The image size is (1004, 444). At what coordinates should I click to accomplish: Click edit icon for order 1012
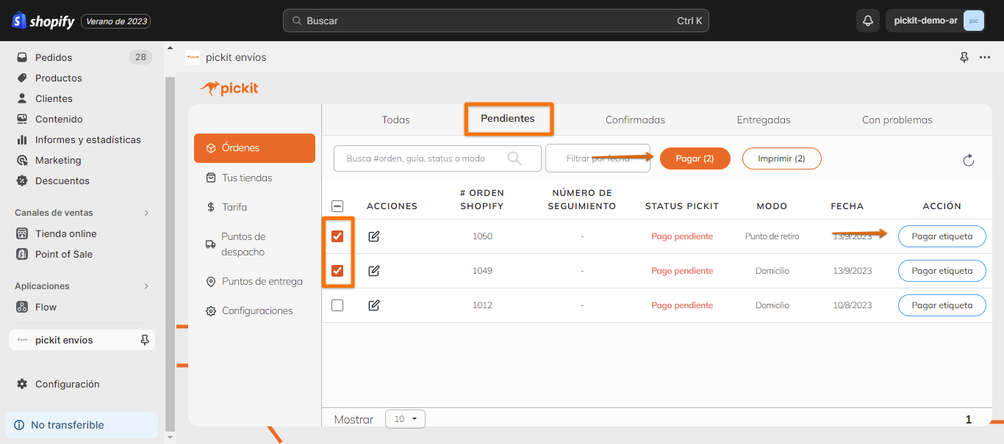374,305
